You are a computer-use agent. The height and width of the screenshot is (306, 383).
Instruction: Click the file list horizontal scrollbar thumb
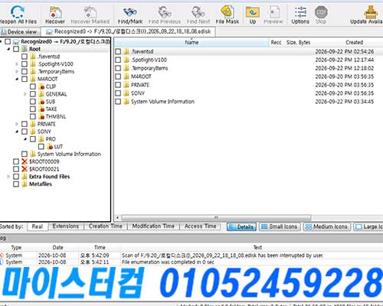(x=216, y=217)
